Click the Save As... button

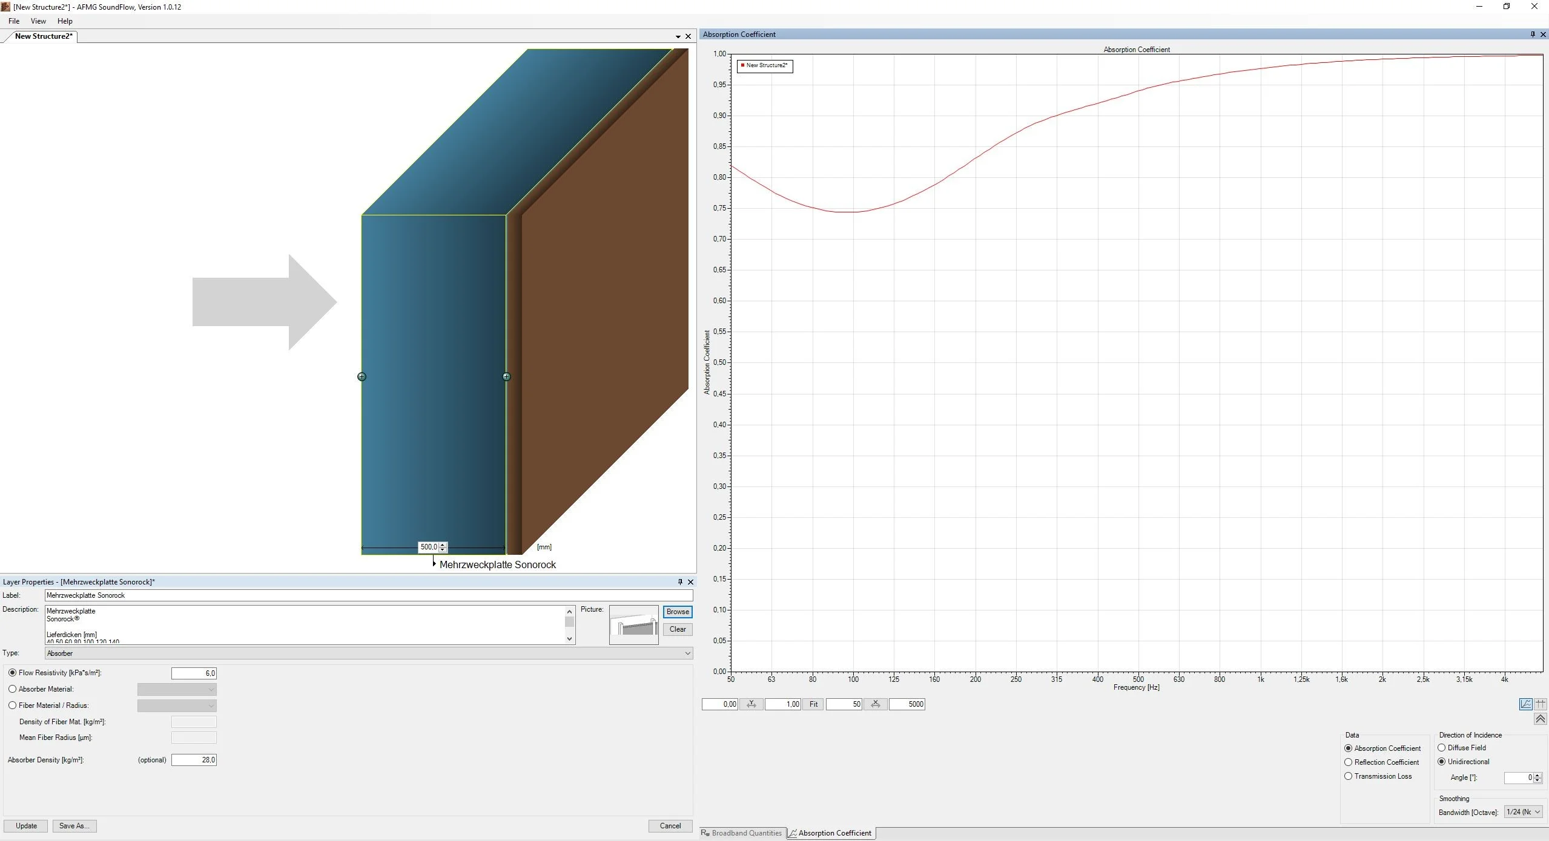click(x=74, y=826)
